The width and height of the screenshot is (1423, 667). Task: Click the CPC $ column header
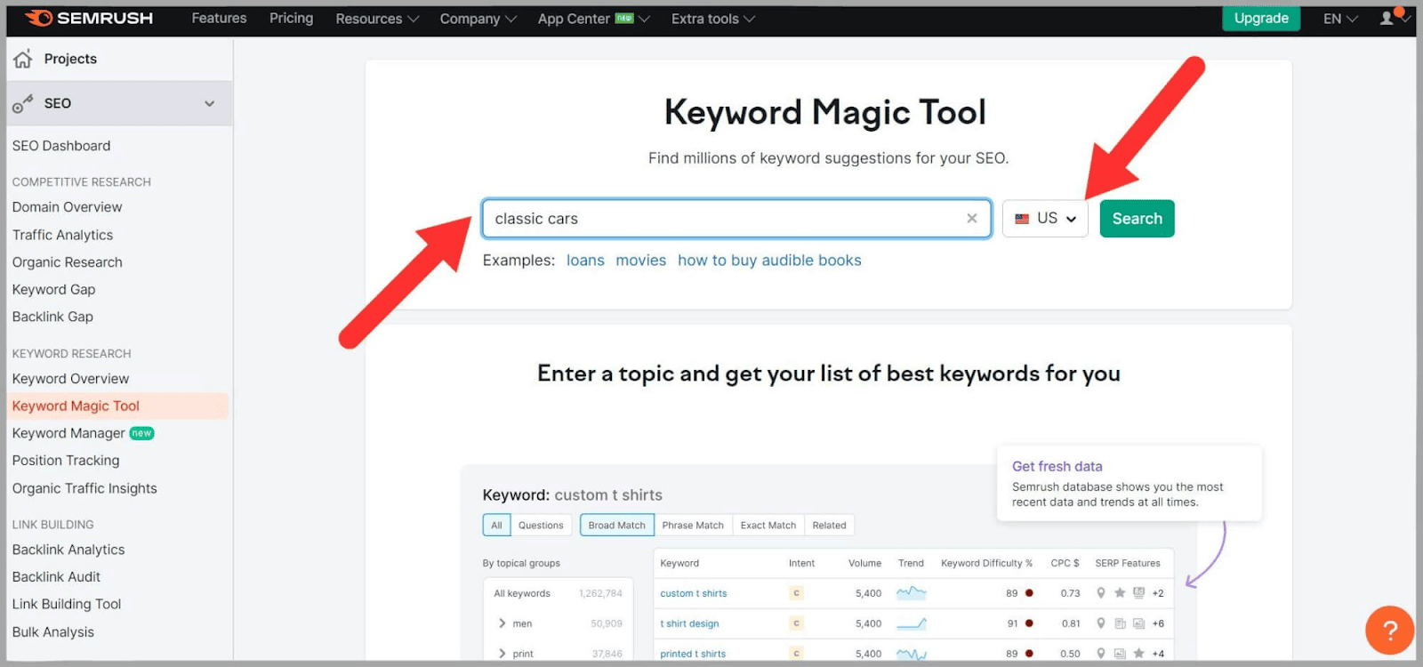pyautogui.click(x=1065, y=563)
